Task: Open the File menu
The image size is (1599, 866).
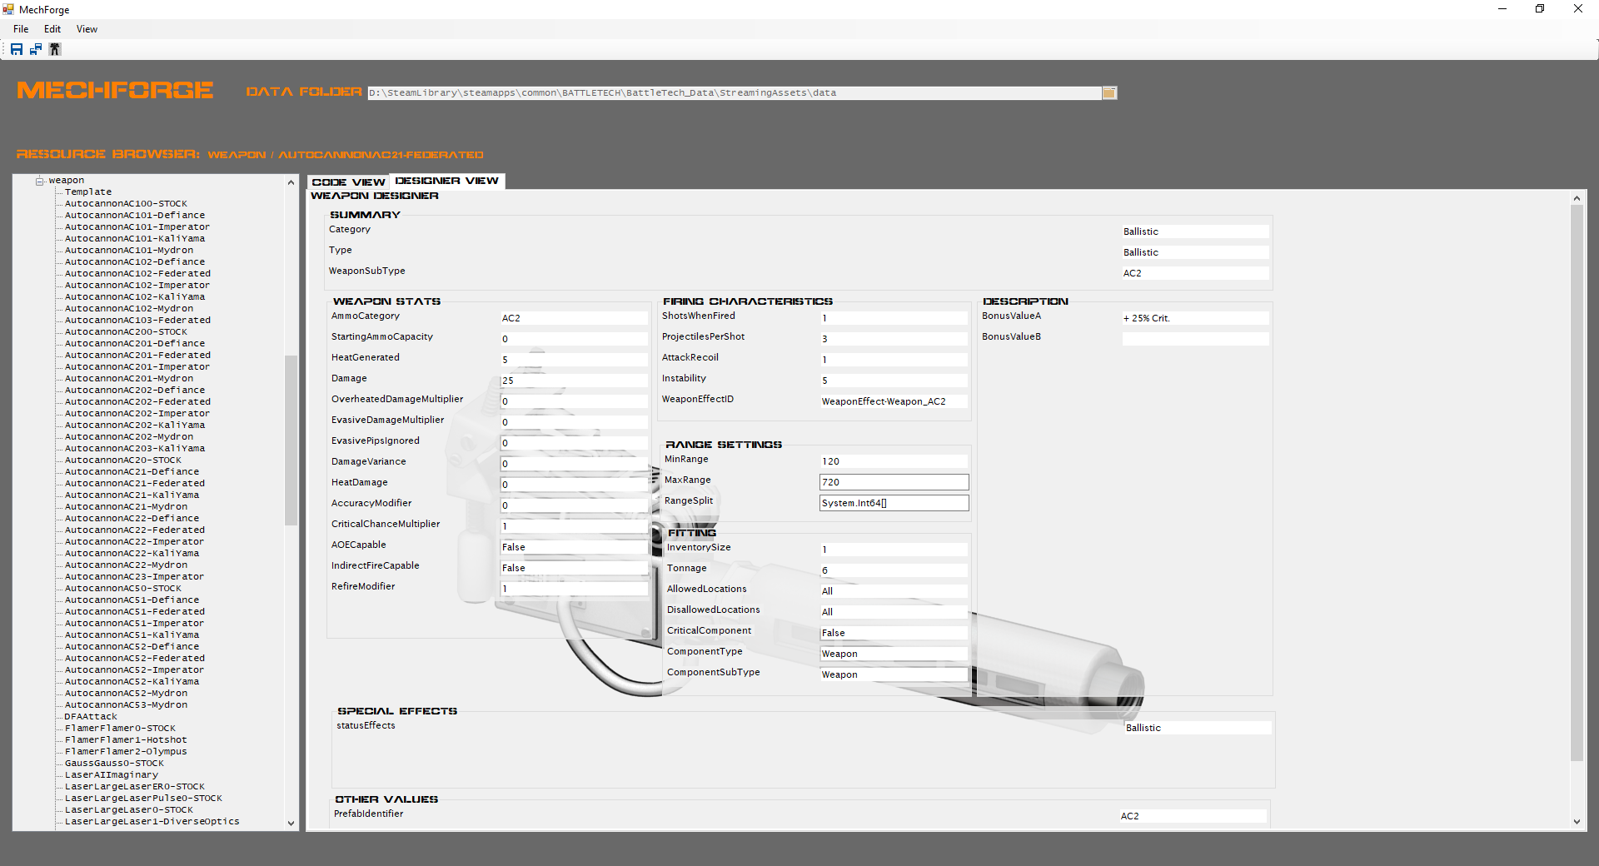Action: point(21,29)
